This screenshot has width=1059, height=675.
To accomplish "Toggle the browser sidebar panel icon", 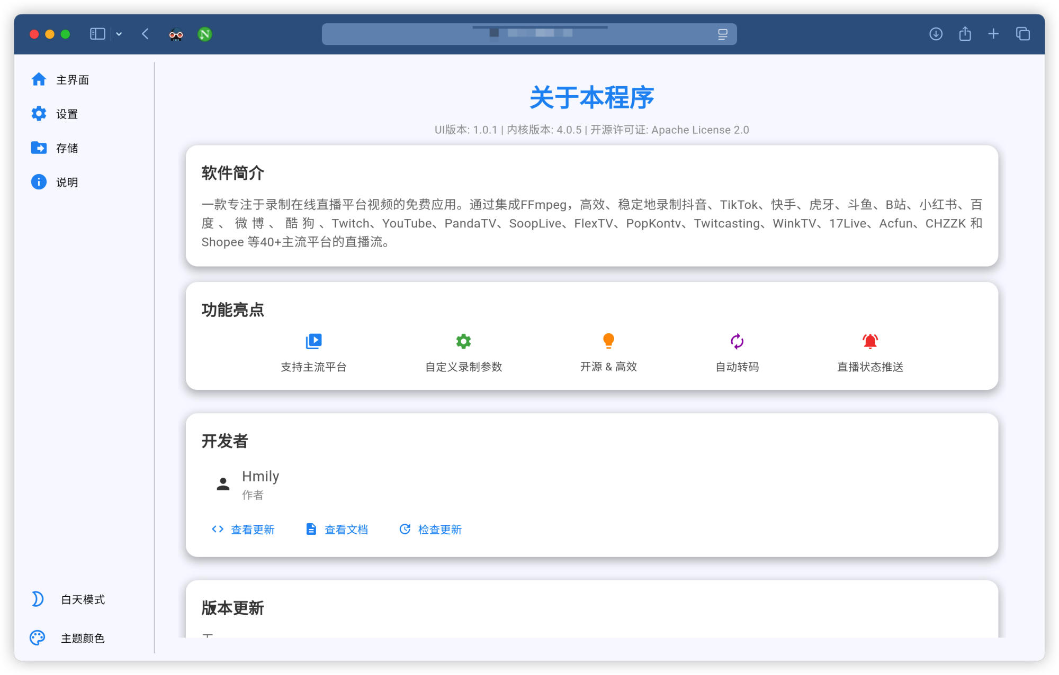I will (x=97, y=34).
